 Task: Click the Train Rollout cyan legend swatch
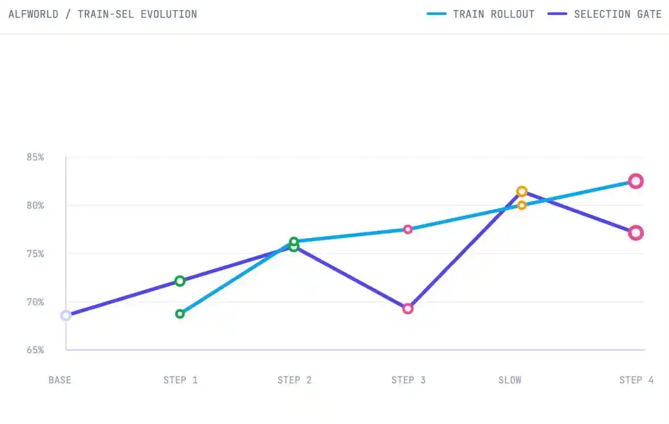tap(436, 14)
